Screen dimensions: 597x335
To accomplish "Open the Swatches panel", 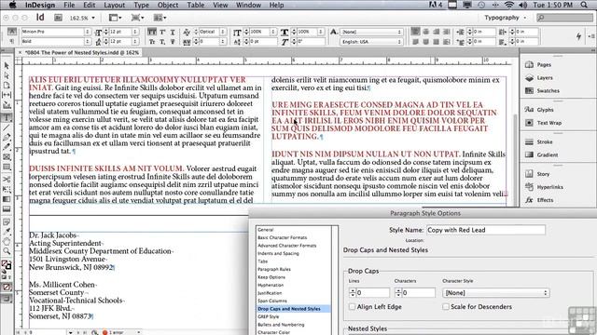I will tap(542, 90).
